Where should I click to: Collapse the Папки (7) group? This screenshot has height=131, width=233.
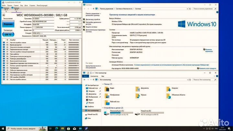click(103, 84)
